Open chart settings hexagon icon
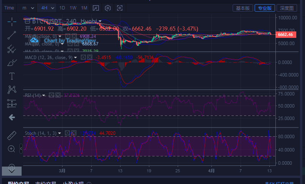The width and height of the screenshot is (305, 184). pyautogui.click(x=108, y=8)
